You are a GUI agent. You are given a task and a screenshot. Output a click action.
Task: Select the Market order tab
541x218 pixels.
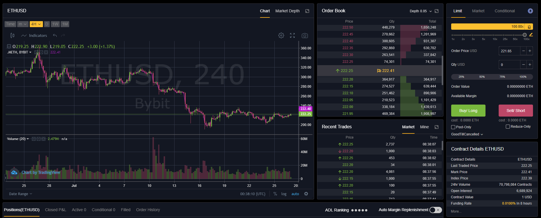coord(478,11)
